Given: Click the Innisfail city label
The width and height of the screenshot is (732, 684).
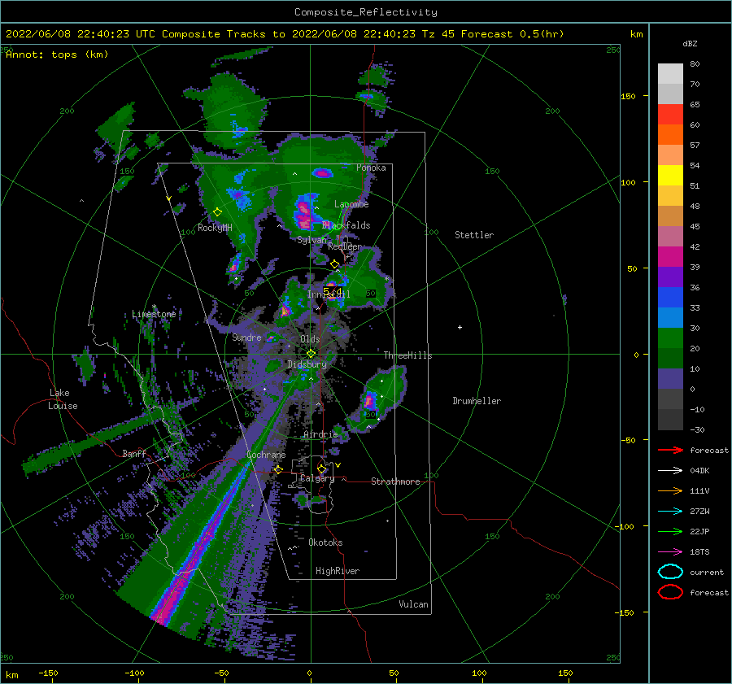Looking at the screenshot, I should pos(329,294).
